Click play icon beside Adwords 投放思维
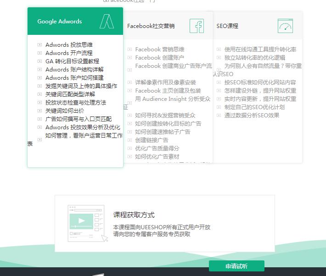 coord(39,44)
